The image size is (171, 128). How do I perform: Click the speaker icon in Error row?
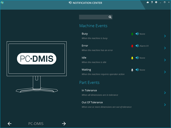[137, 46]
